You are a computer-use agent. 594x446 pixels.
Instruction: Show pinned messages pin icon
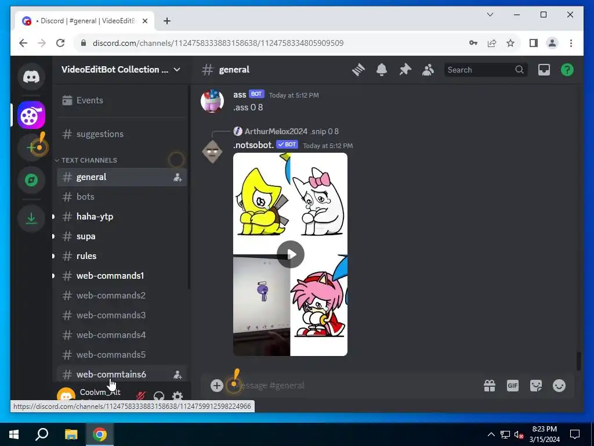pyautogui.click(x=405, y=70)
